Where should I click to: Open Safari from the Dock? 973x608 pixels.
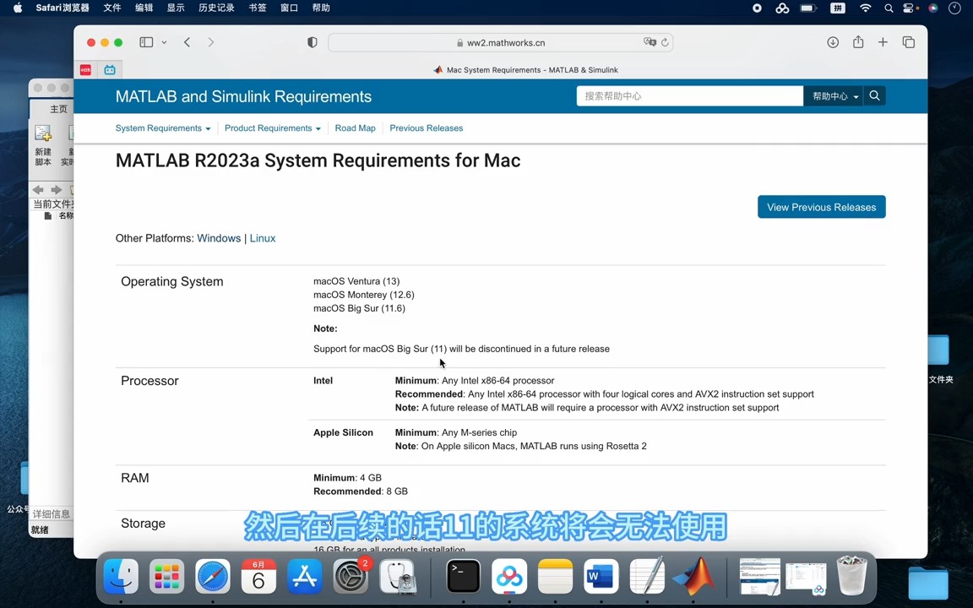click(213, 577)
